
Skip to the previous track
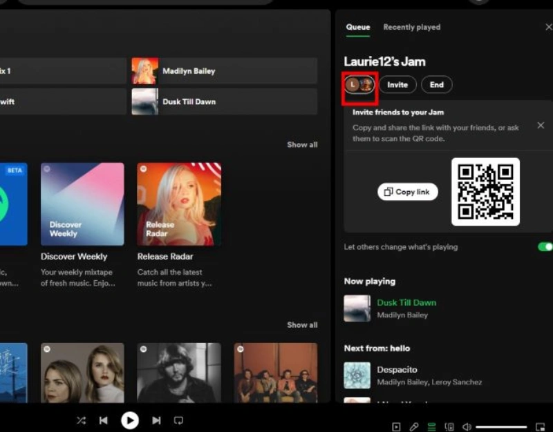coord(103,420)
